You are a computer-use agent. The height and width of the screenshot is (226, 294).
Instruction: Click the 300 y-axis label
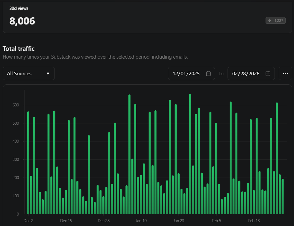16,159
